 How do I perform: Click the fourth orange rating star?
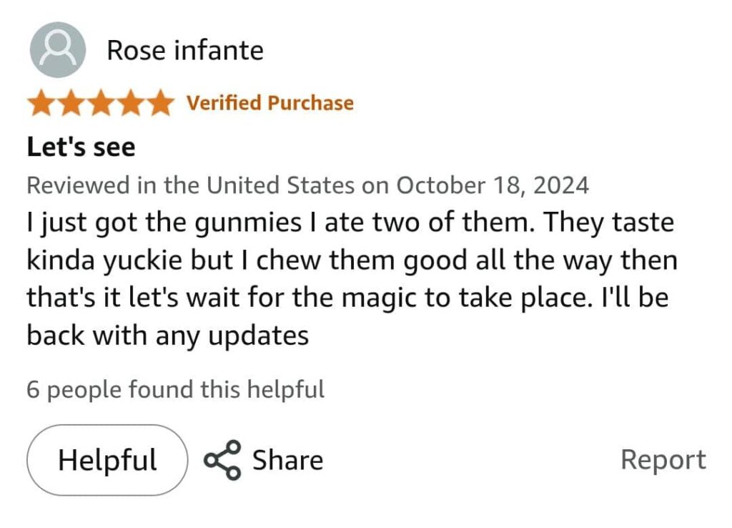129,104
